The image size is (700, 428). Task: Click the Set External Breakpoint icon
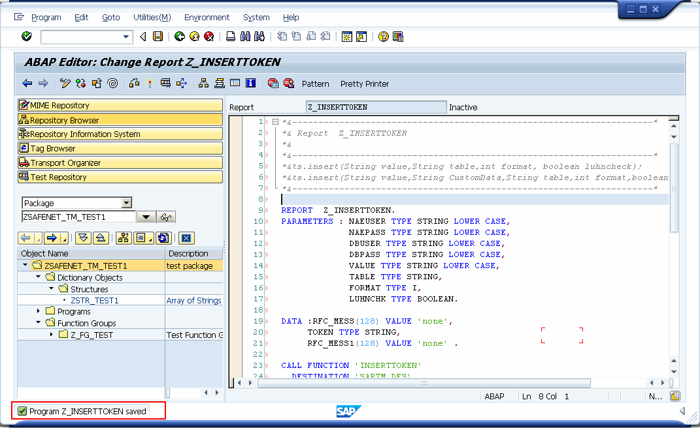point(289,83)
